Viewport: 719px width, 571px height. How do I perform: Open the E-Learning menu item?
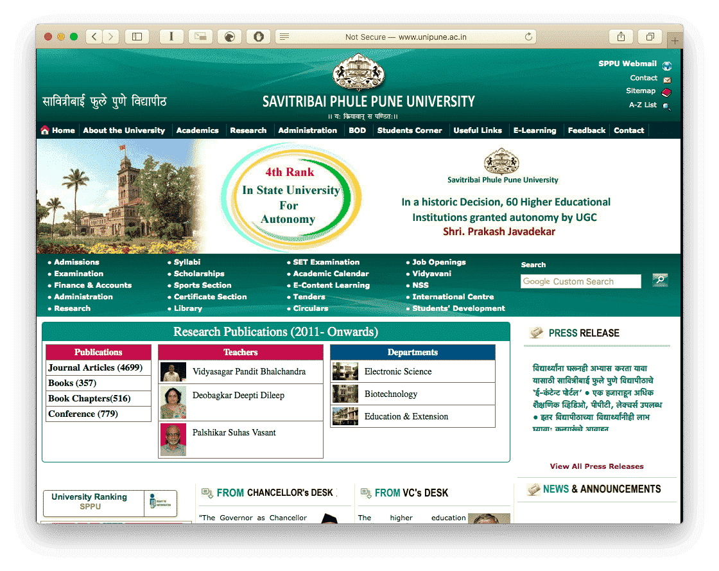[x=535, y=130]
